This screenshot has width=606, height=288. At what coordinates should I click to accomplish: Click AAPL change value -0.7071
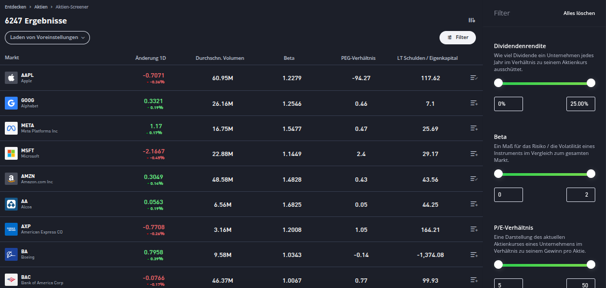[154, 75]
